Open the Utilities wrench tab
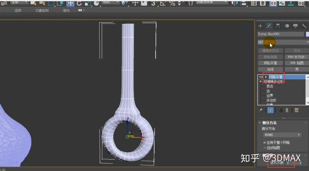Image resolution: width=309 pixels, height=171 pixels. [x=304, y=26]
